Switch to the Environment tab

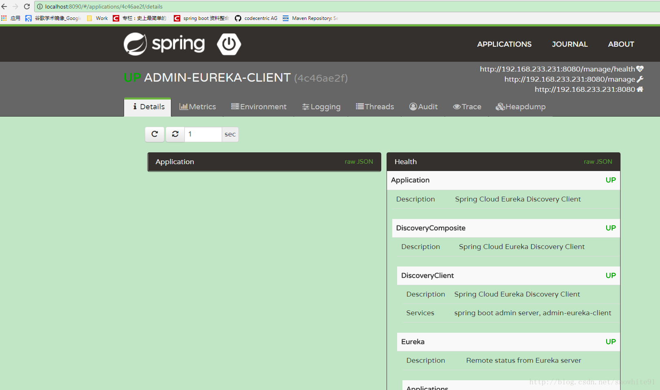click(259, 107)
